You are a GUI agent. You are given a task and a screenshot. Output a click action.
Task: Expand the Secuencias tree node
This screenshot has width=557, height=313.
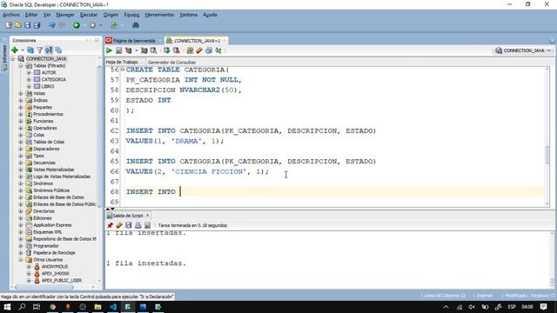[x=21, y=163]
